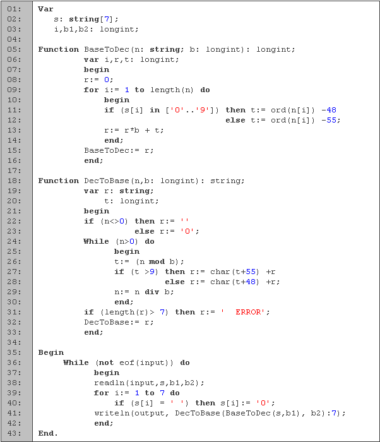380x442 pixels.
Task: Click 'var i,r,t: longint;' line
Action: 131,60
